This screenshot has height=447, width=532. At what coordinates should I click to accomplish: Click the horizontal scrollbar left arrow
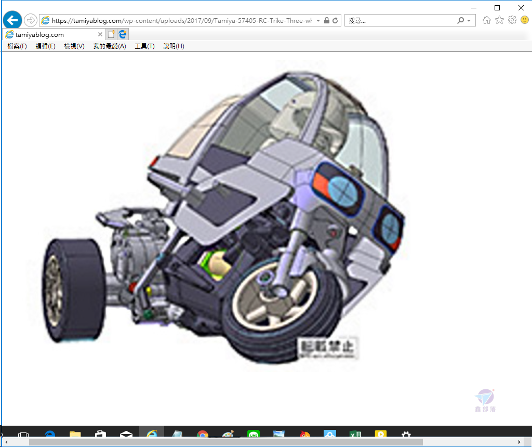click(x=6, y=442)
